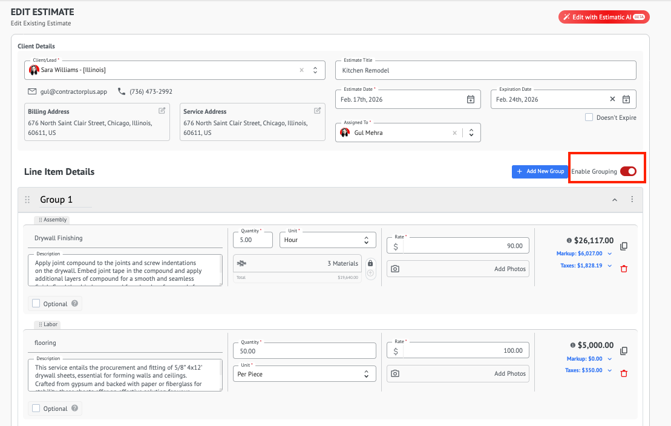Screen dimensions: 671x426
Task: Open Group 1 three-dot options menu
Action: (x=632, y=200)
